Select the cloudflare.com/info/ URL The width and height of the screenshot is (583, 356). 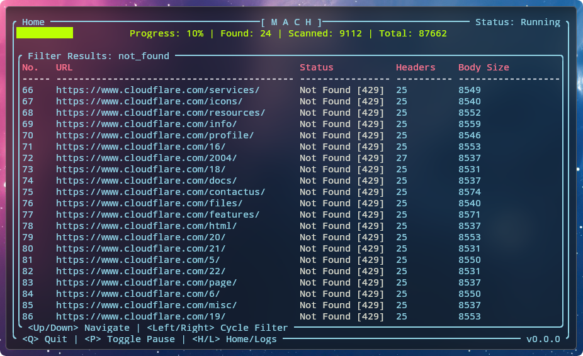(147, 124)
